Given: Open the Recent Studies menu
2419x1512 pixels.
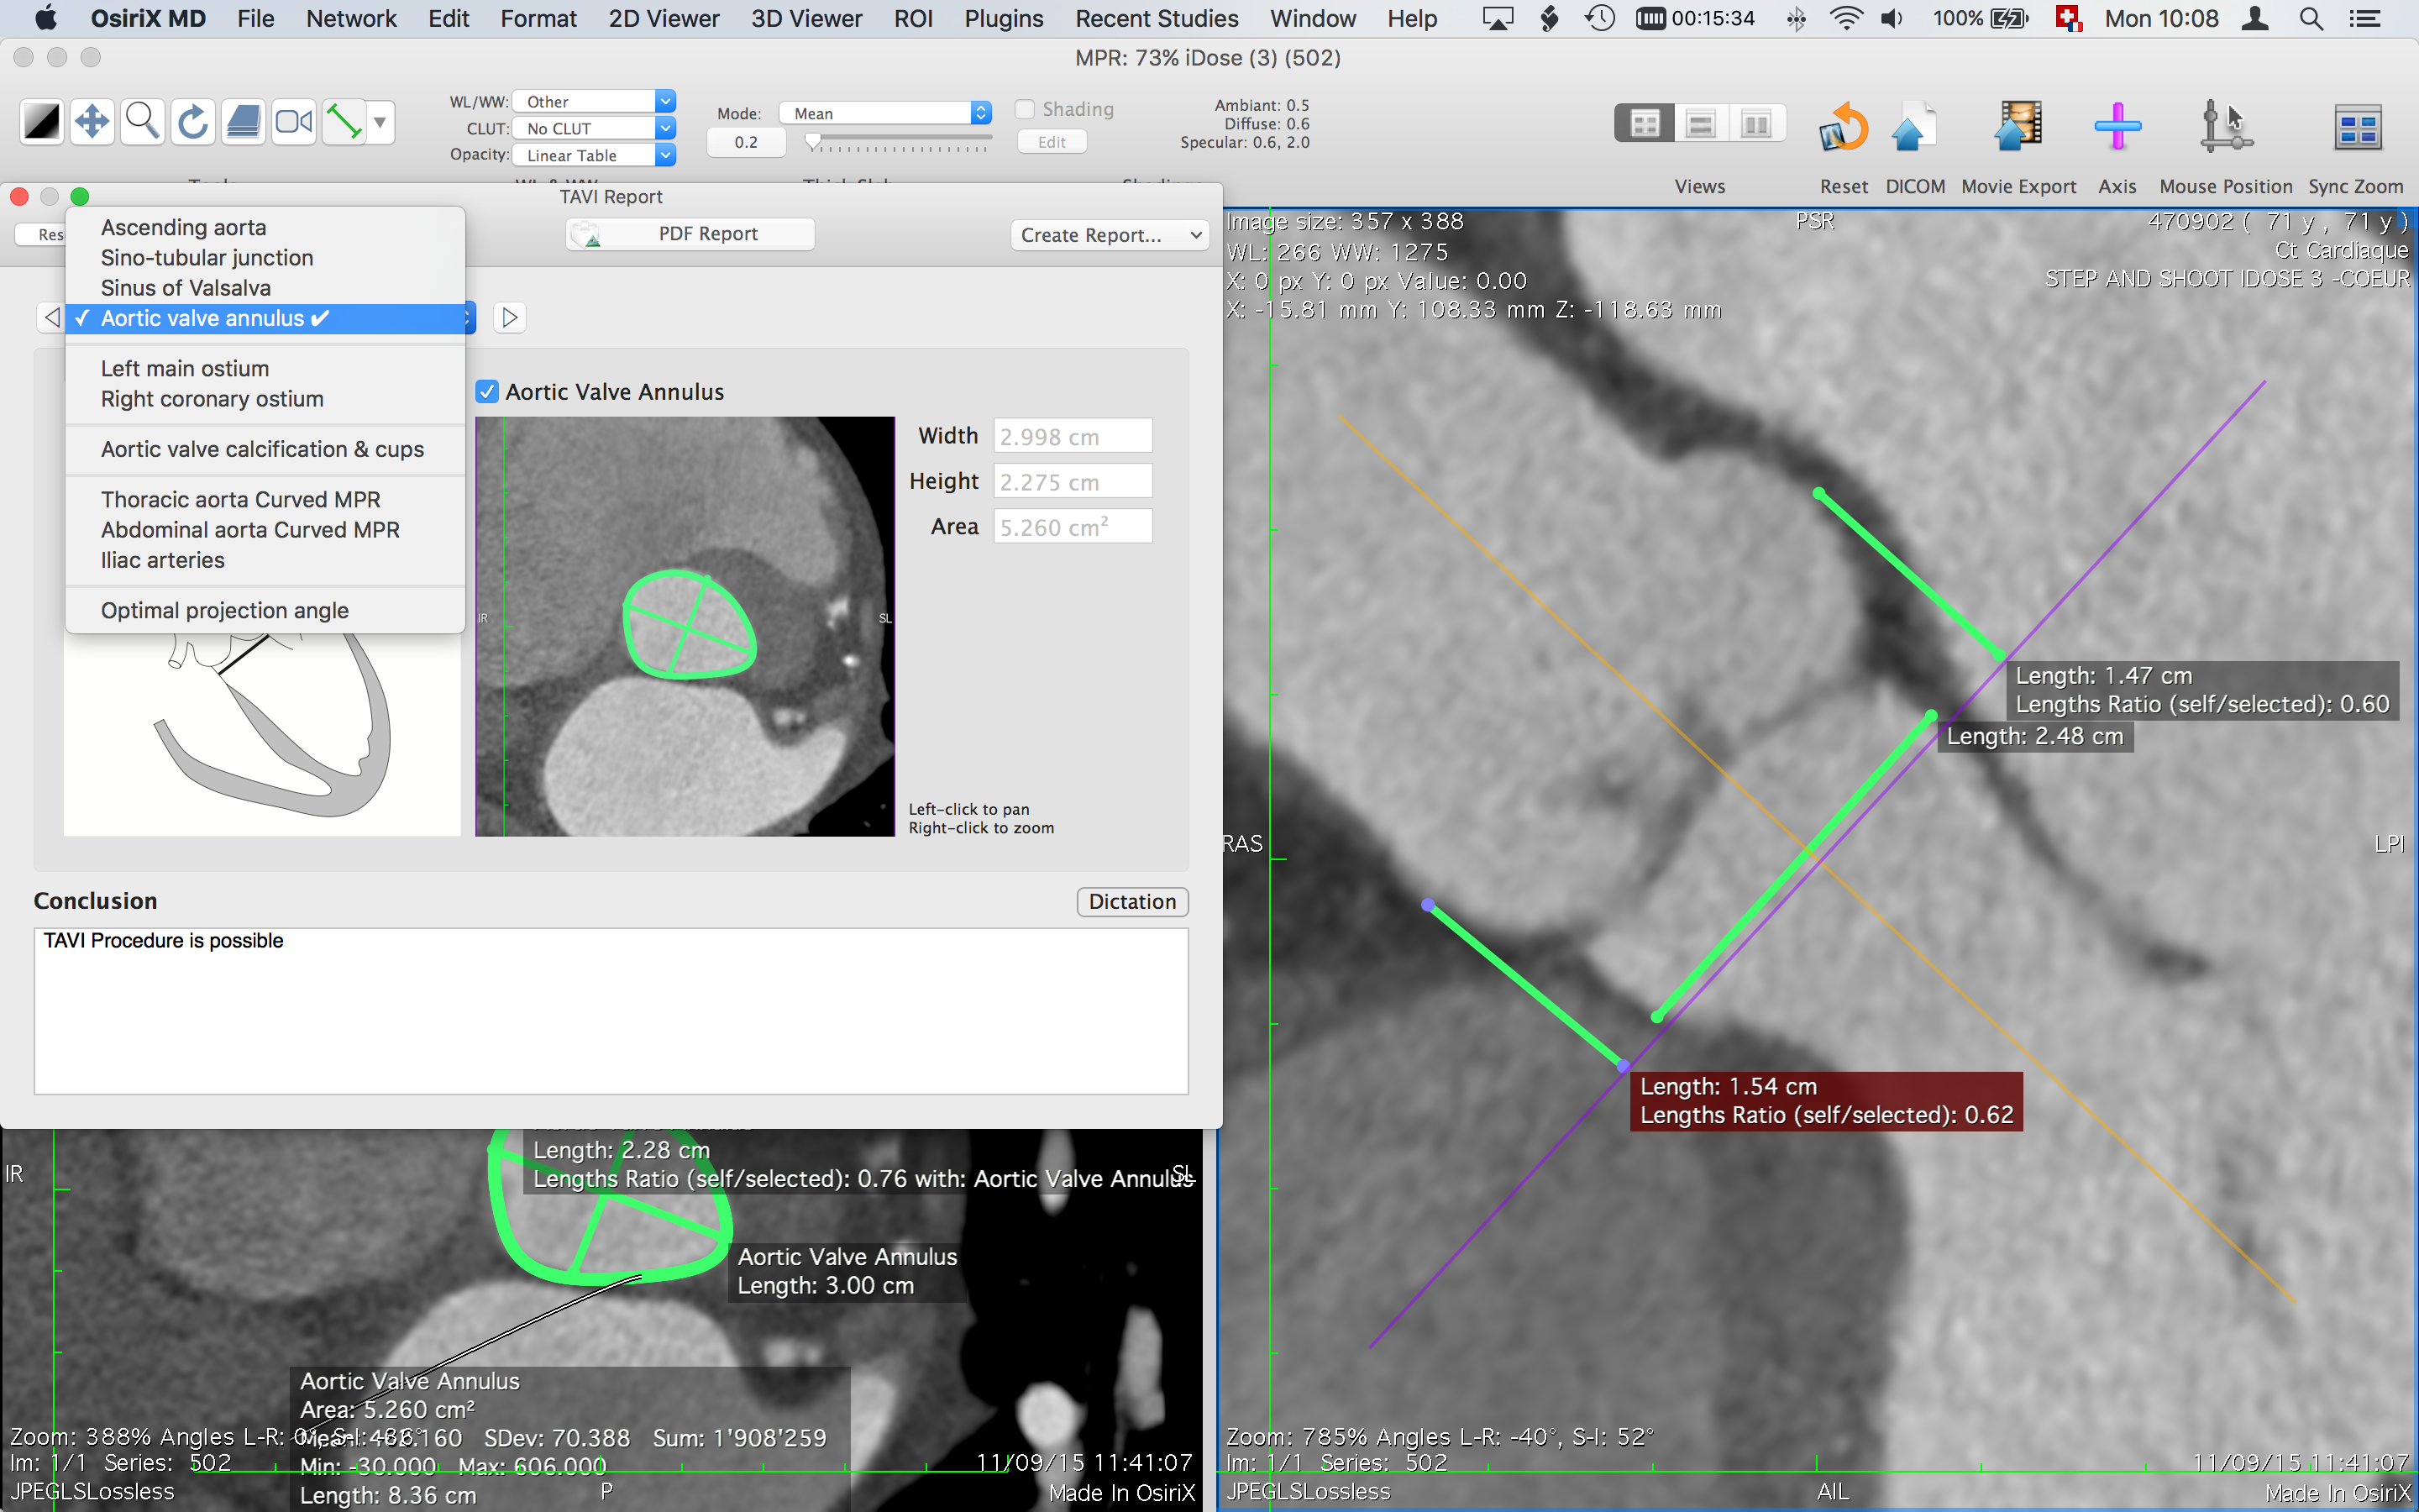Looking at the screenshot, I should [1157, 19].
